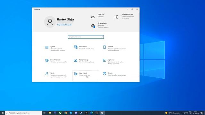This screenshot has height=115, width=205.
Task: Open Task View on the taskbar
Action: tap(45, 113)
